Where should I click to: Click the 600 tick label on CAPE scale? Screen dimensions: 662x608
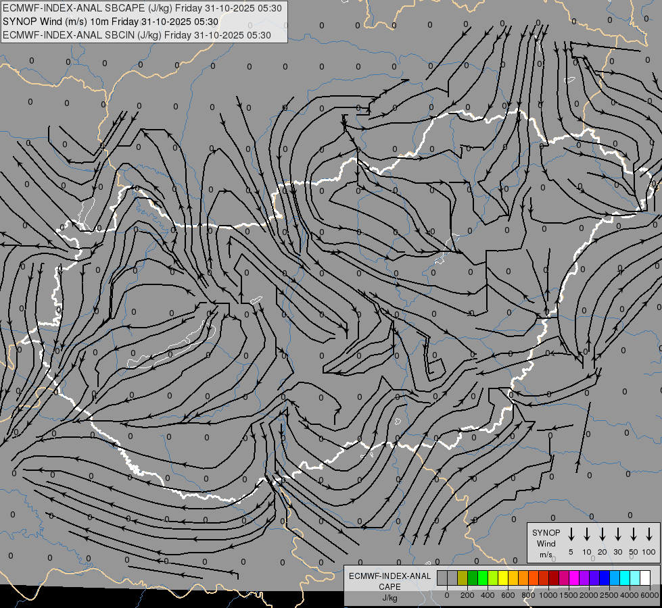tap(508, 595)
